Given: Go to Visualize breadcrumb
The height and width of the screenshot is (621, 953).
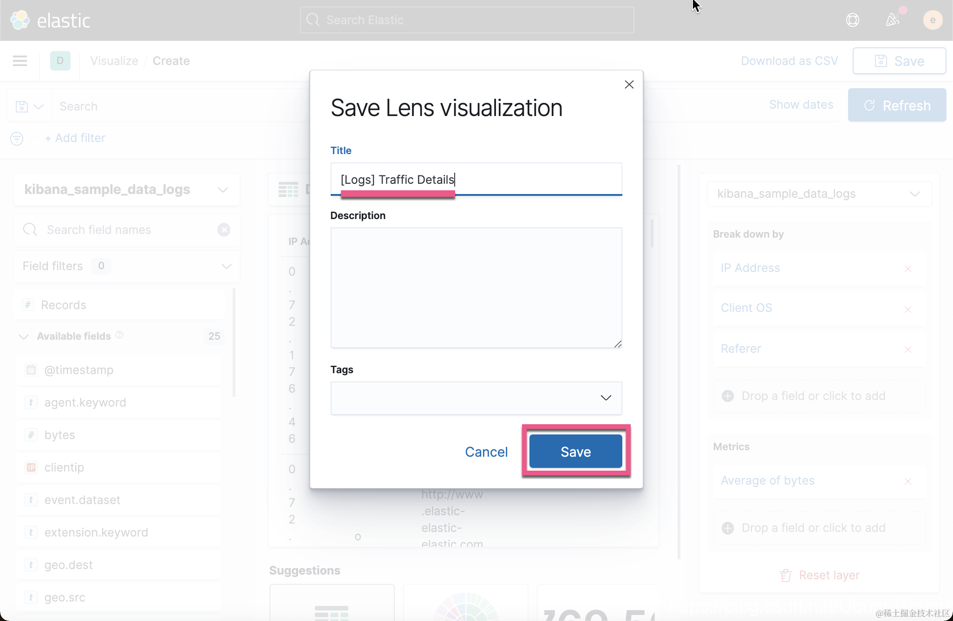Looking at the screenshot, I should (x=114, y=61).
